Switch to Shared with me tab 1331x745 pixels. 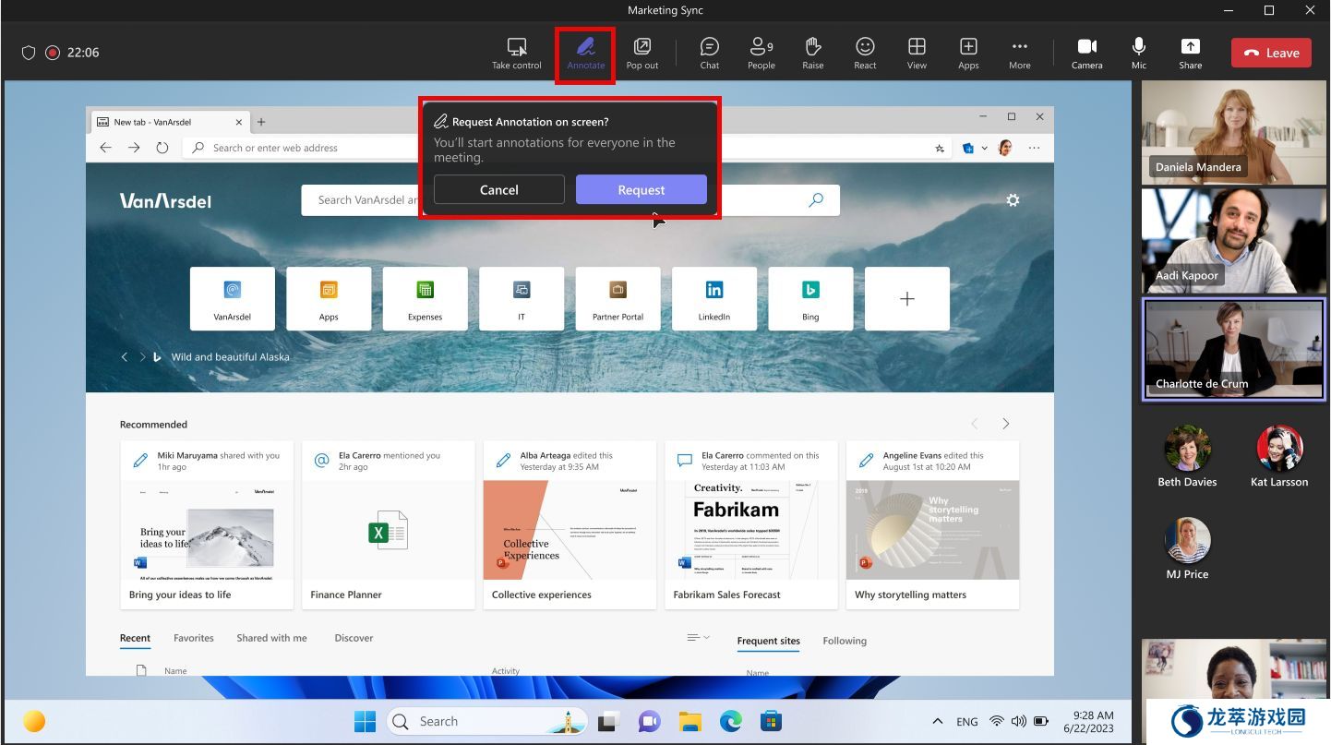(271, 638)
